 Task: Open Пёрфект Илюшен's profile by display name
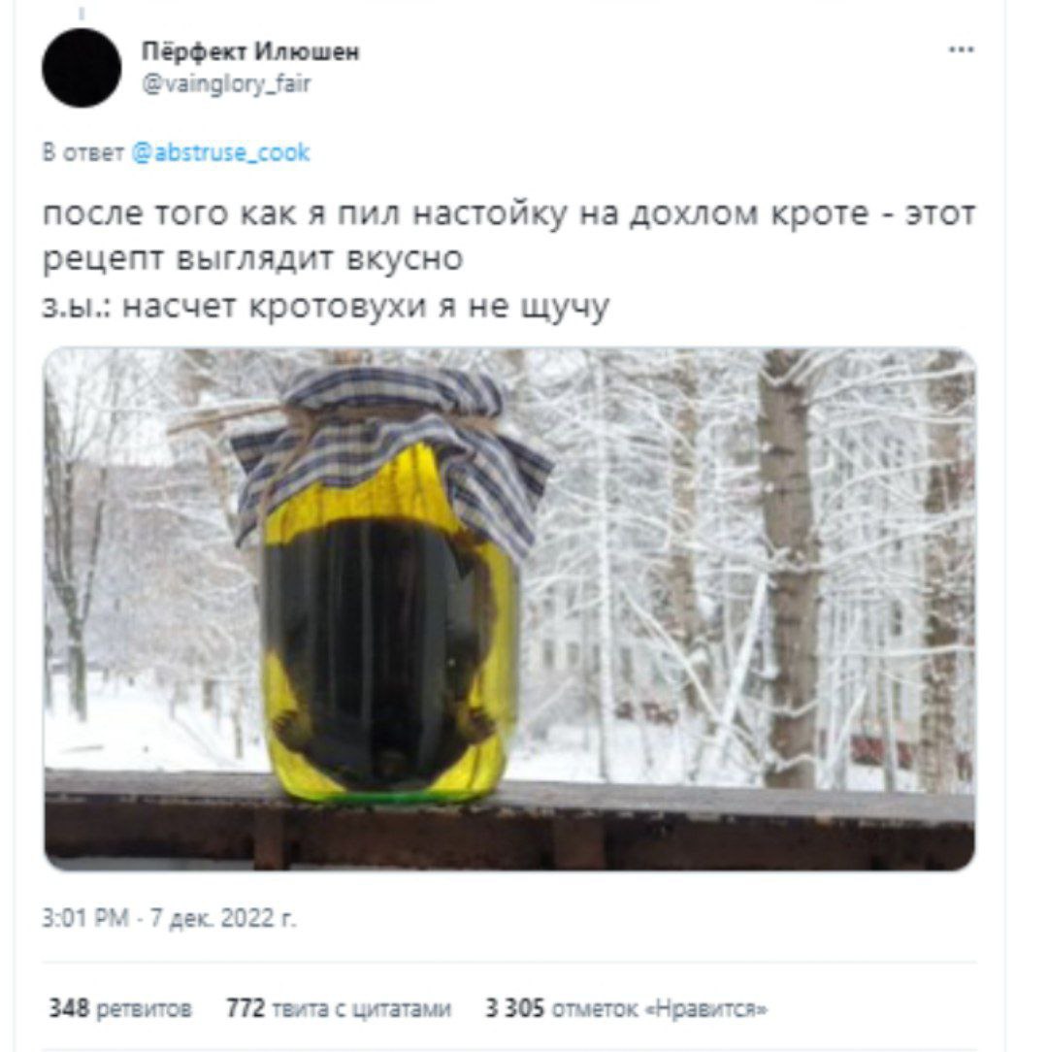coord(250,51)
